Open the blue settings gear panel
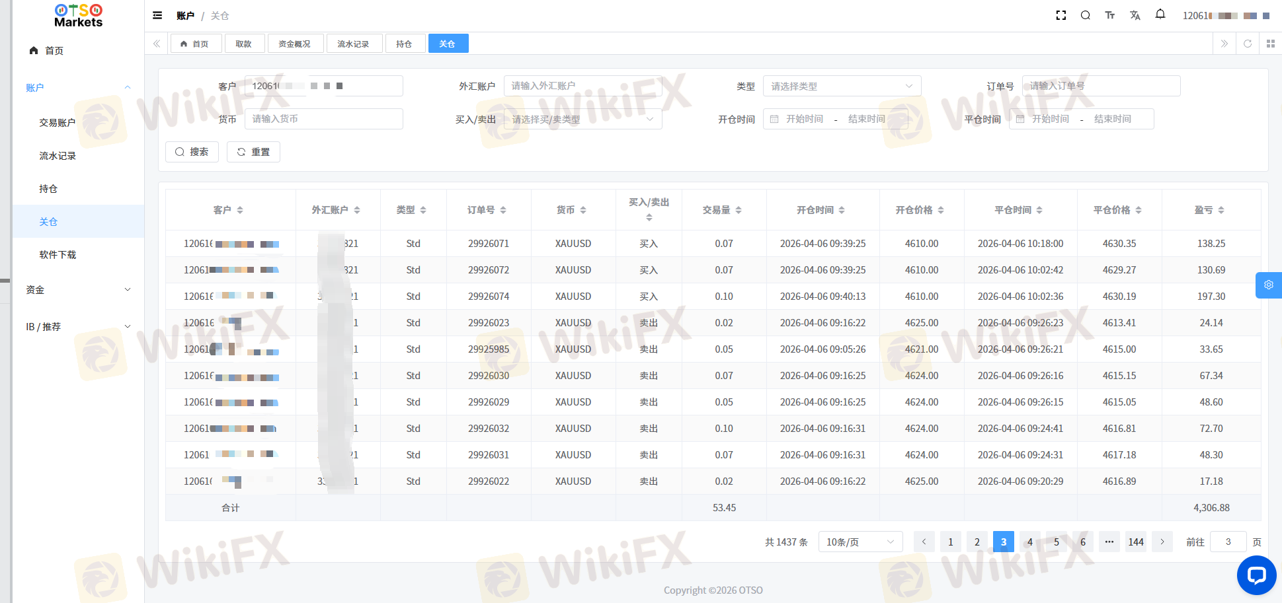Screen dimensions: 1282x603 tap(1268, 285)
